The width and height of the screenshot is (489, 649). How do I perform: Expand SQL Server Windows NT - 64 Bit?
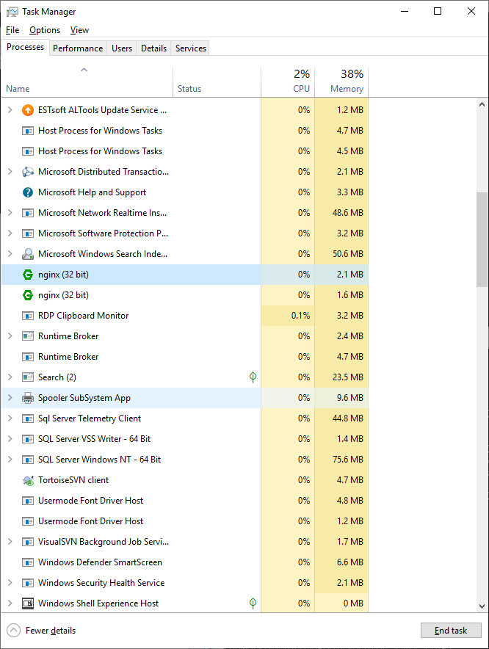[10, 460]
